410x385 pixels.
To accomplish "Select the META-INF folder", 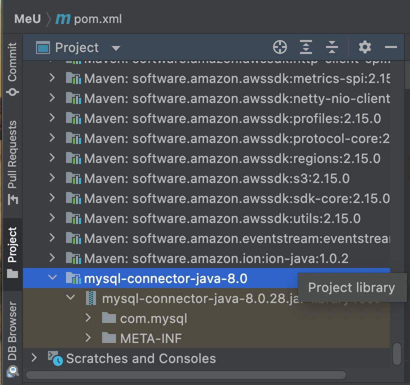I will 206,338.
